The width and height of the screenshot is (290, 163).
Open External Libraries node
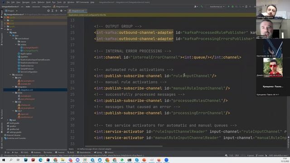(14, 135)
